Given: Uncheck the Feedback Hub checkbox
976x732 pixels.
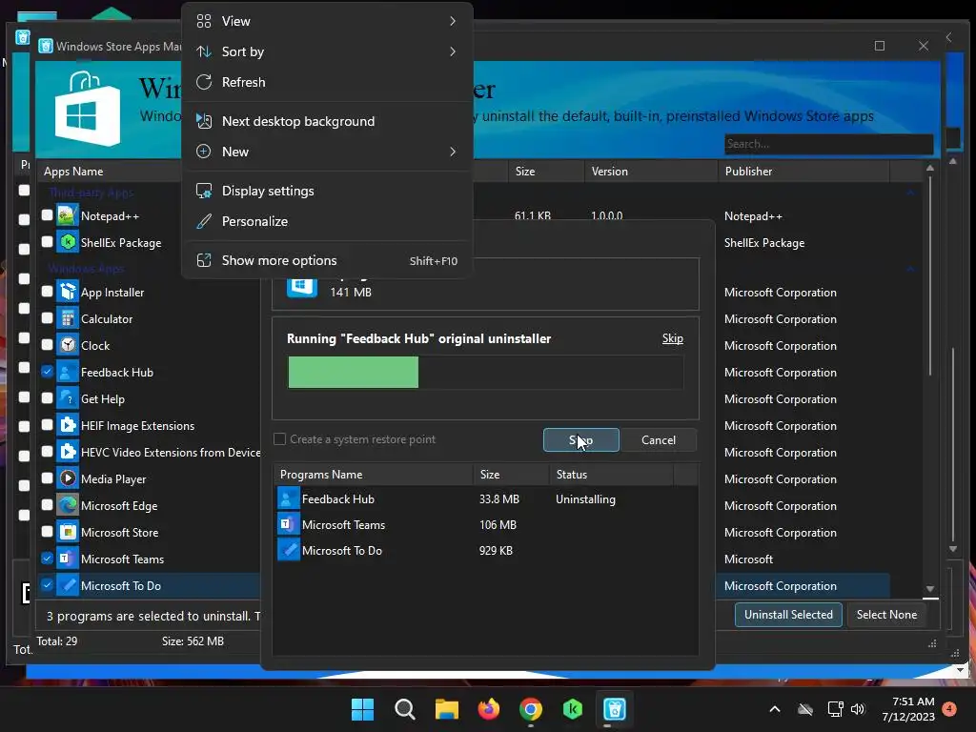Looking at the screenshot, I should point(47,371).
